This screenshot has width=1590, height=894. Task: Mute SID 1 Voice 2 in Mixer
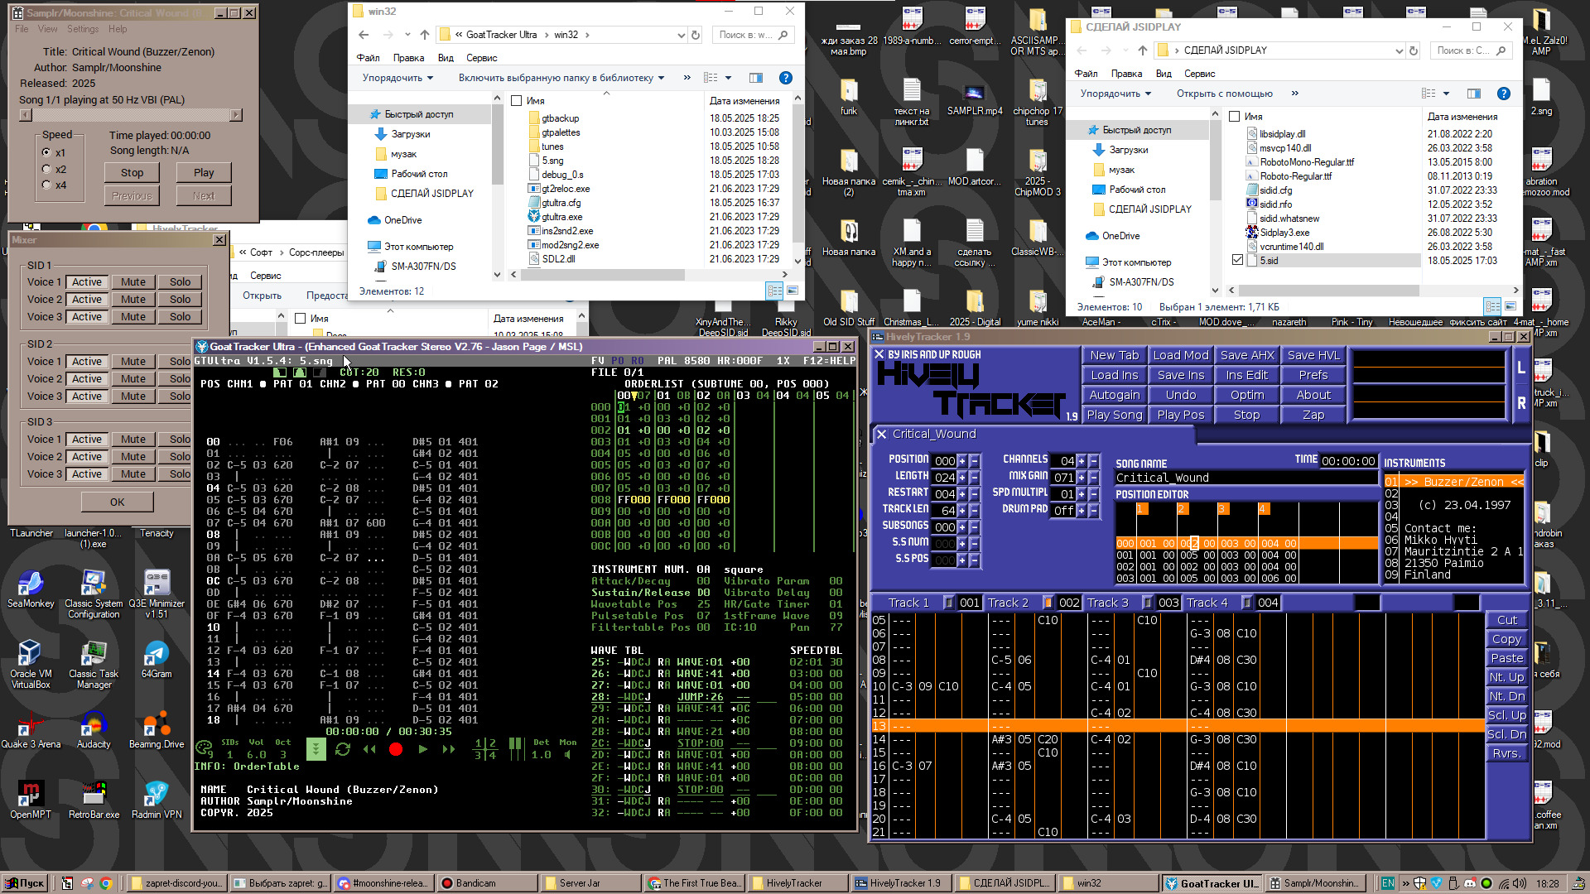tap(132, 300)
